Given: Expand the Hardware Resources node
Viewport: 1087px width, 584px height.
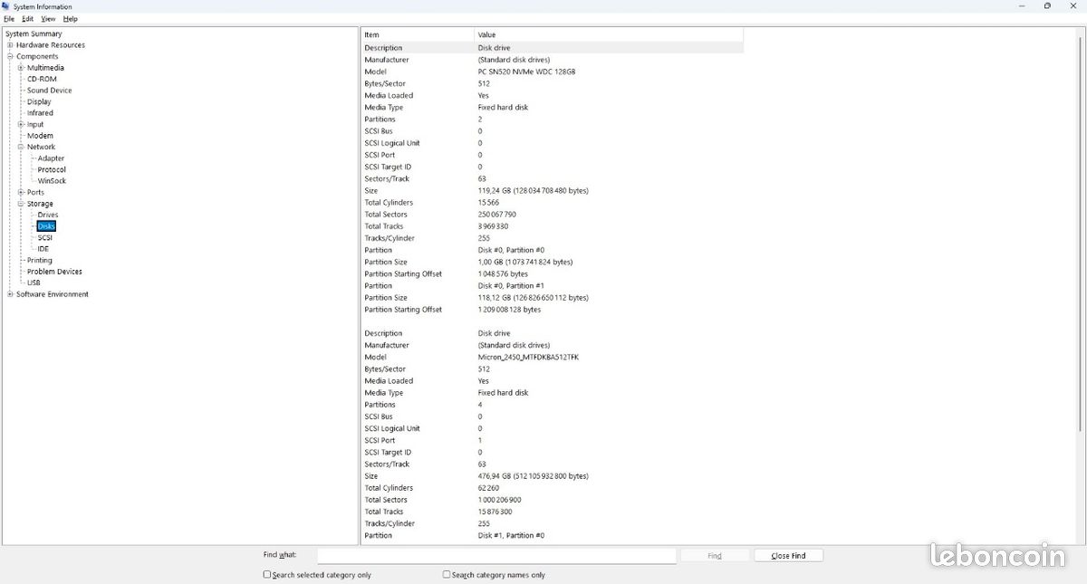Looking at the screenshot, I should (10, 45).
